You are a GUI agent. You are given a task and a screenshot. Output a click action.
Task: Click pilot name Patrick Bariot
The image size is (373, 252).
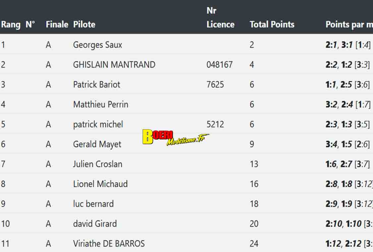coord(97,85)
